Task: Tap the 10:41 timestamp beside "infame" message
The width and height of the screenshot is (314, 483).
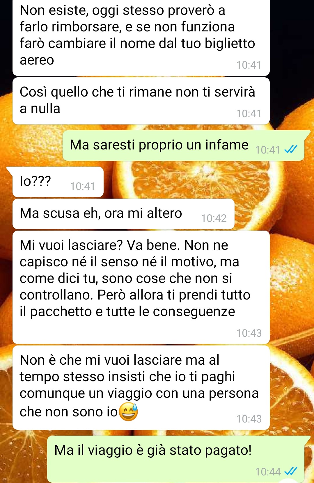Action: click(x=267, y=150)
